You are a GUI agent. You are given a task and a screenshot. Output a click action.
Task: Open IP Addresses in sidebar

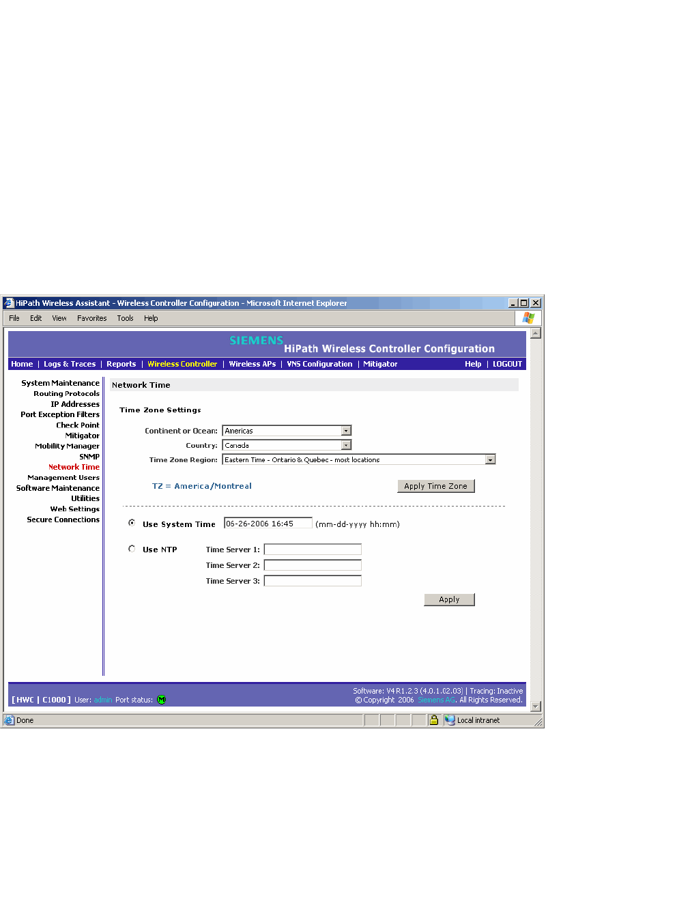75,404
